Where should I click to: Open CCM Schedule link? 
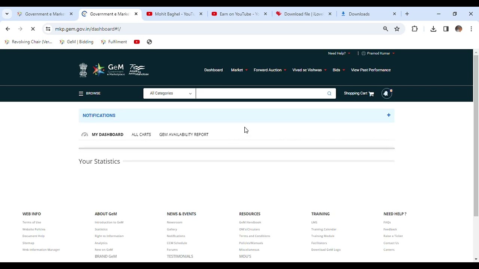pos(177,243)
